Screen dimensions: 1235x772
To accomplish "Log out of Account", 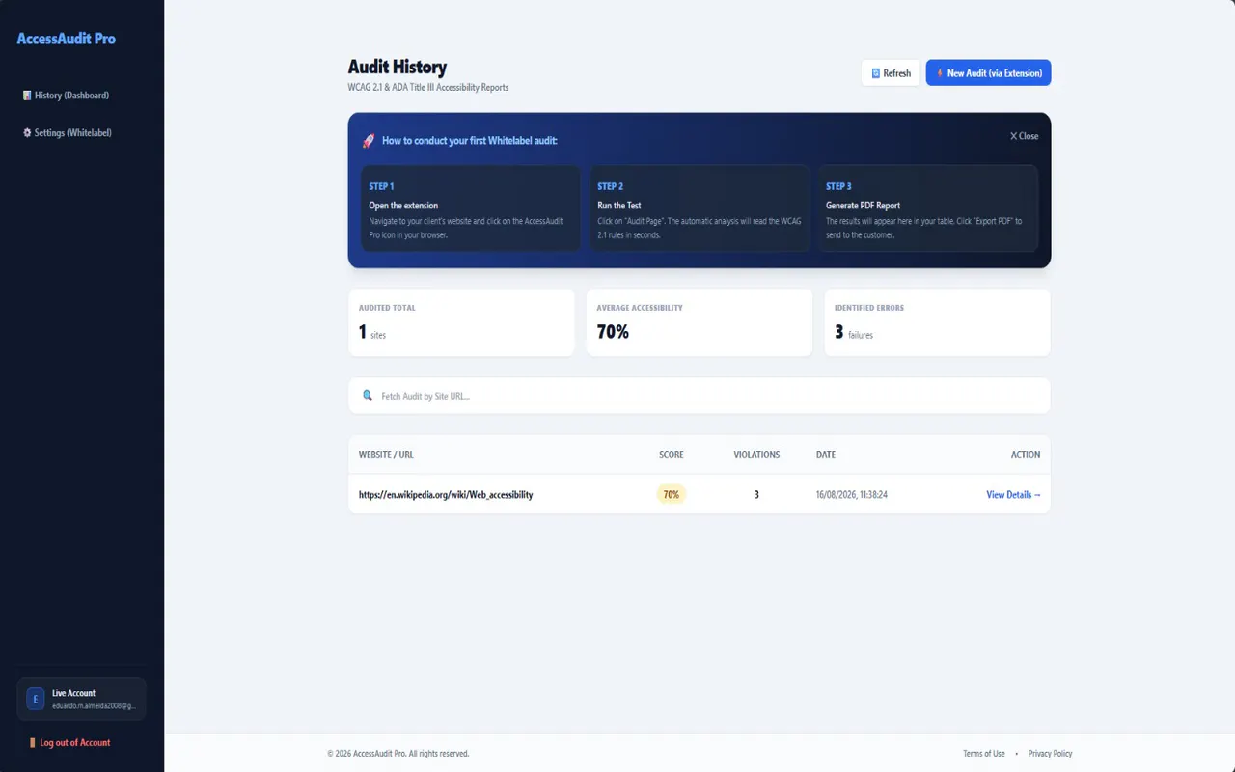I will coord(69,743).
